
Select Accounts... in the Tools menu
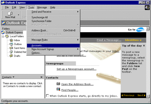pos(53,45)
